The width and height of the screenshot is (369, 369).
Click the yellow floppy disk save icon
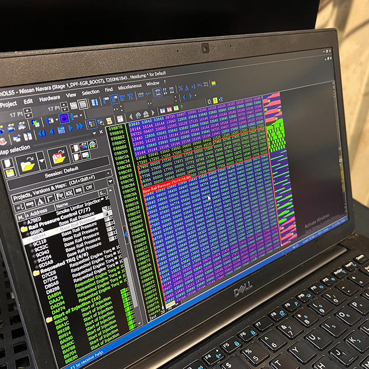[x=10, y=173]
